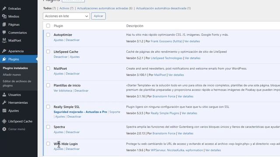Click Desactivar under WPS Hide Login
The height and width of the screenshot is (157, 280).
[73, 149]
